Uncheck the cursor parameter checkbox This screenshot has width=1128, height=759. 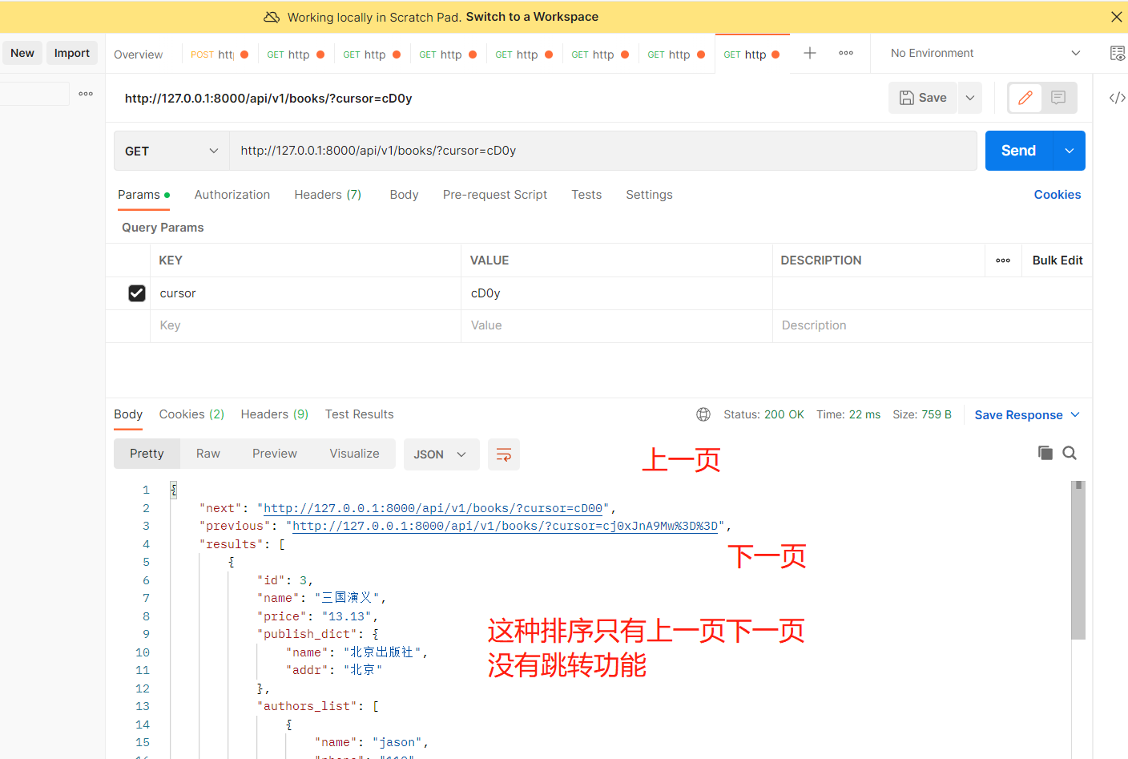point(137,293)
